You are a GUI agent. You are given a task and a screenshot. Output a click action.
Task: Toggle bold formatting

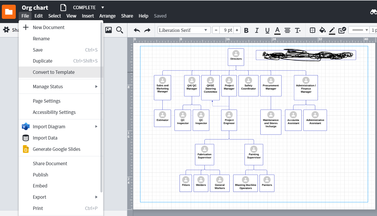coord(246,30)
